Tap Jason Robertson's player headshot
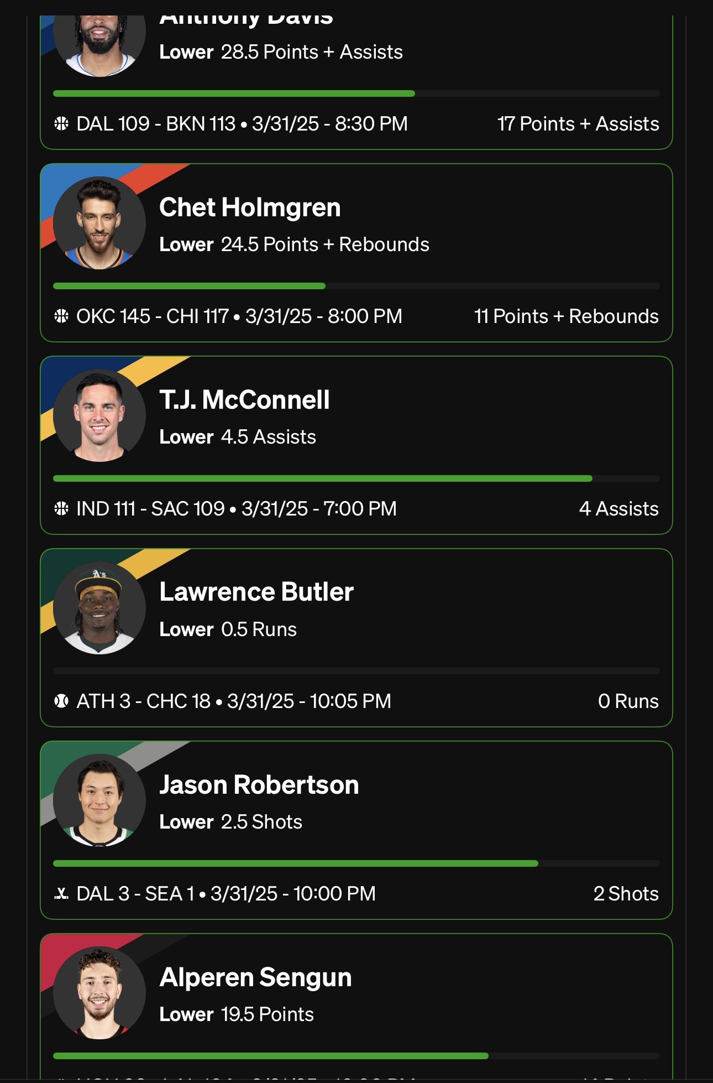 [99, 800]
